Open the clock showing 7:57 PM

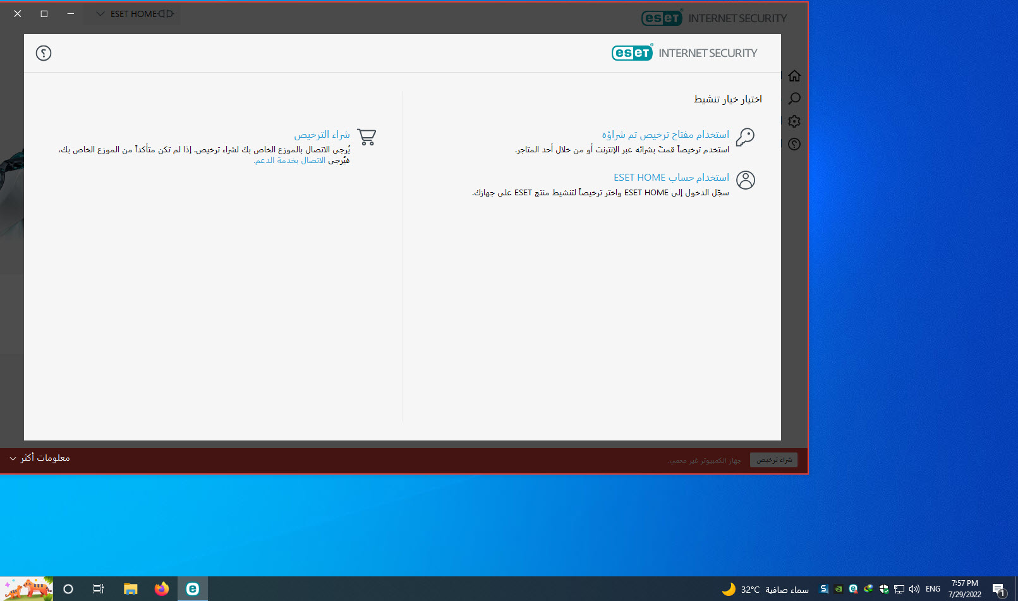(x=965, y=589)
